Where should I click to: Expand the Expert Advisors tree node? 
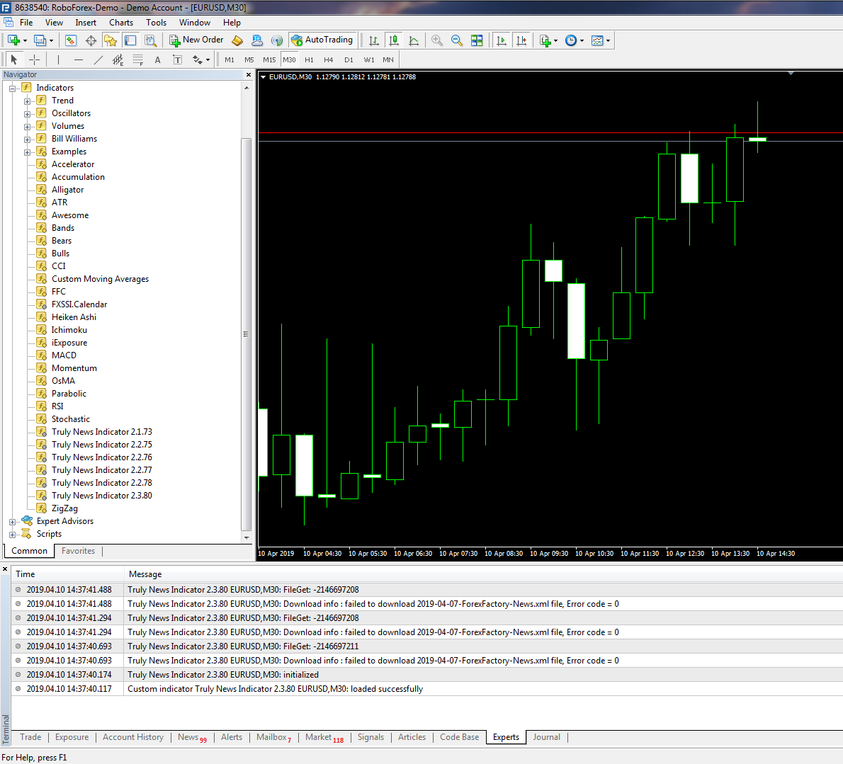pyautogui.click(x=12, y=522)
